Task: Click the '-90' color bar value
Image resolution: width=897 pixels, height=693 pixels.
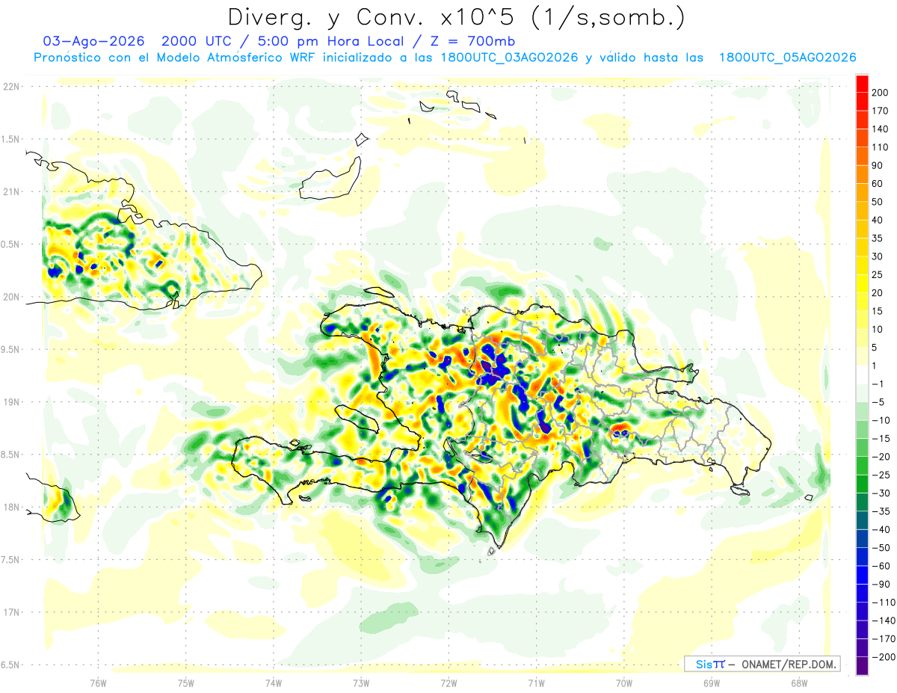Action: coord(880,584)
